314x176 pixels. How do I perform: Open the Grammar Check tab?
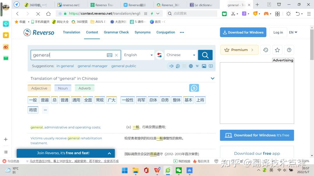(116, 32)
